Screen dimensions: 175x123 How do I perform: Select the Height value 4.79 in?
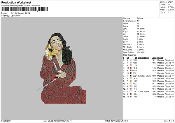[x=171, y=7]
